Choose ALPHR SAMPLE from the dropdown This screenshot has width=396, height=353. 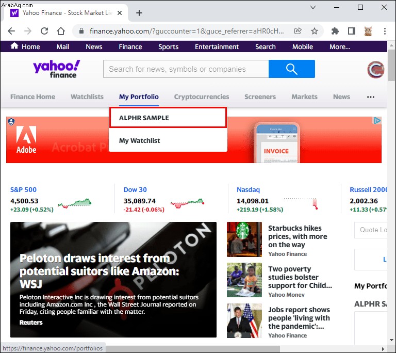tap(168, 118)
